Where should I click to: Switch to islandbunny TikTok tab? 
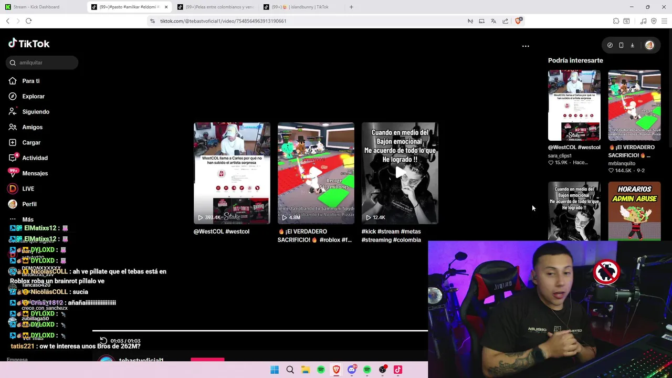[302, 7]
